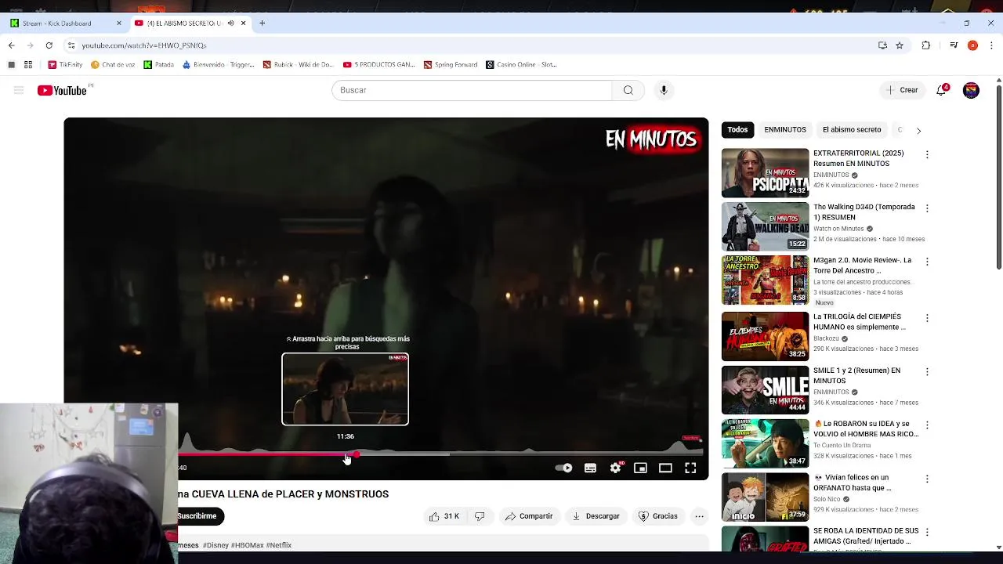Click the install app icon in address bar
This screenshot has width=1003, height=564.
(x=882, y=45)
